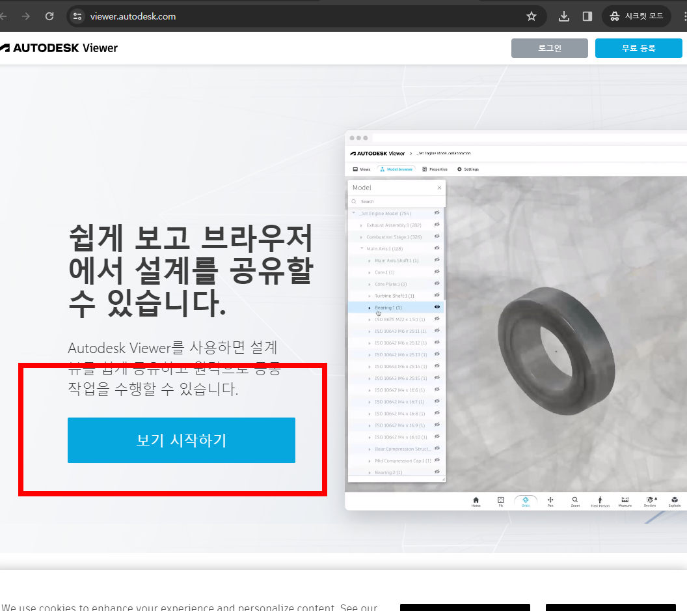The width and height of the screenshot is (687, 611).
Task: Open the 로그인 button
Action: pos(549,48)
